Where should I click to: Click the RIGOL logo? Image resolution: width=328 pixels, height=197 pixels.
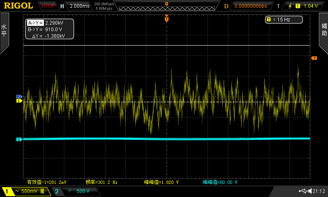pos(18,6)
